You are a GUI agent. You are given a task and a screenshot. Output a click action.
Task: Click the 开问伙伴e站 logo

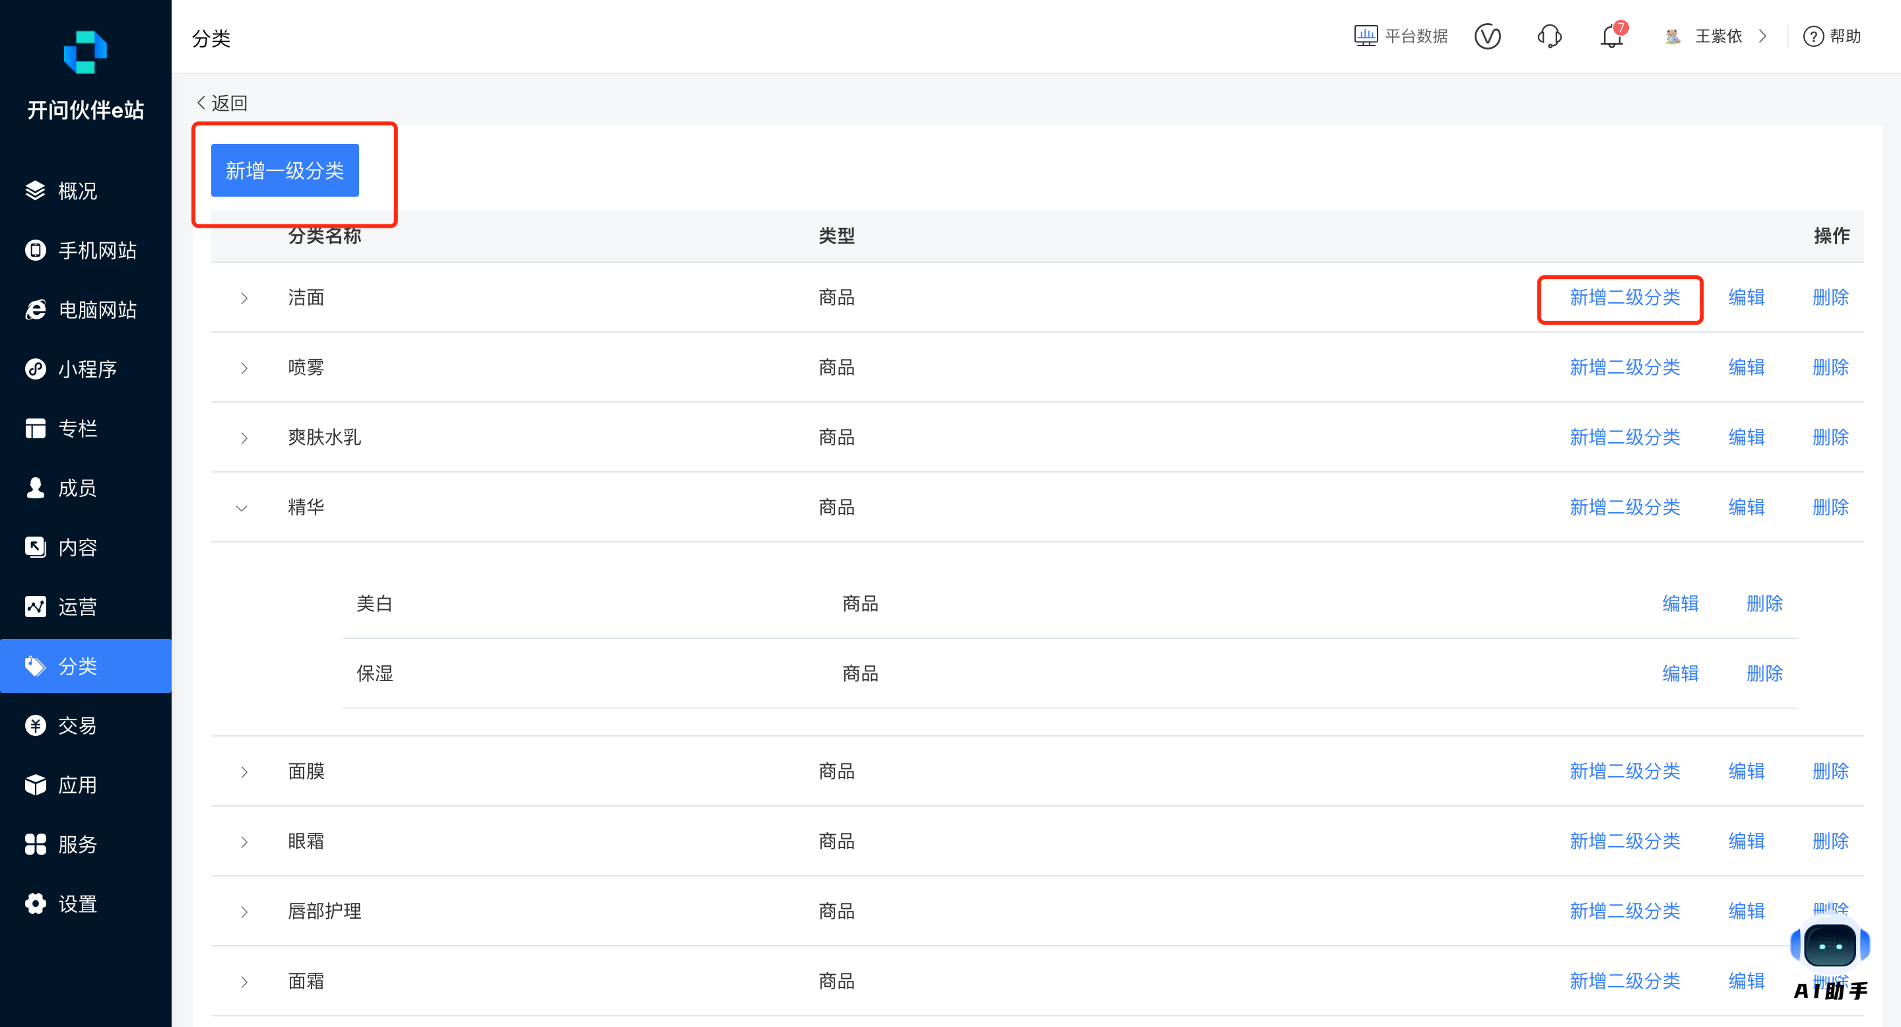(x=86, y=53)
